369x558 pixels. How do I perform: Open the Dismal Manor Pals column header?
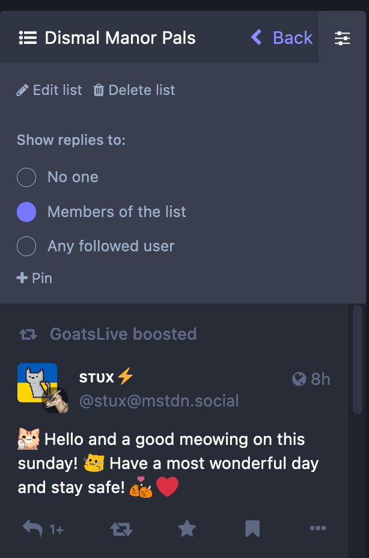point(120,38)
